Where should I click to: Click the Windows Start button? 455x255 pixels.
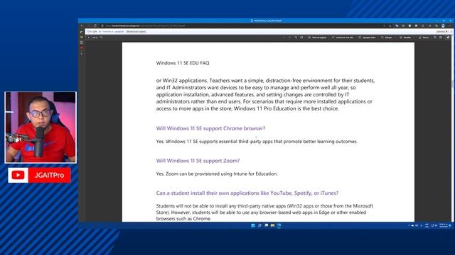(253, 225)
